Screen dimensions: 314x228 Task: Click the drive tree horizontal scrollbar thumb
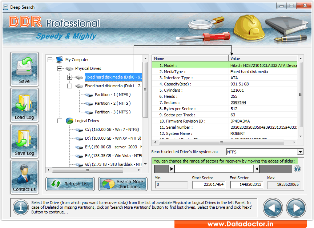[88, 170]
